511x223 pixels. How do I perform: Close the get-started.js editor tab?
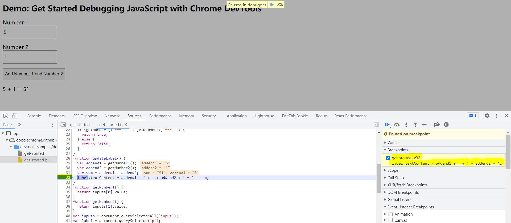(126, 125)
